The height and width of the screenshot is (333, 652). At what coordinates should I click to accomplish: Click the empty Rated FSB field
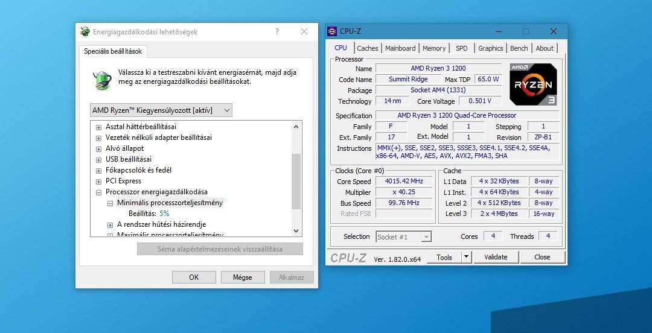coord(404,214)
